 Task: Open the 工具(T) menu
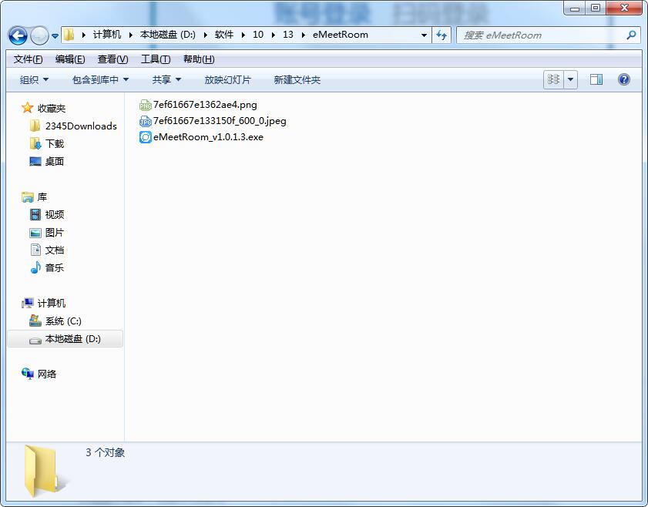(155, 59)
